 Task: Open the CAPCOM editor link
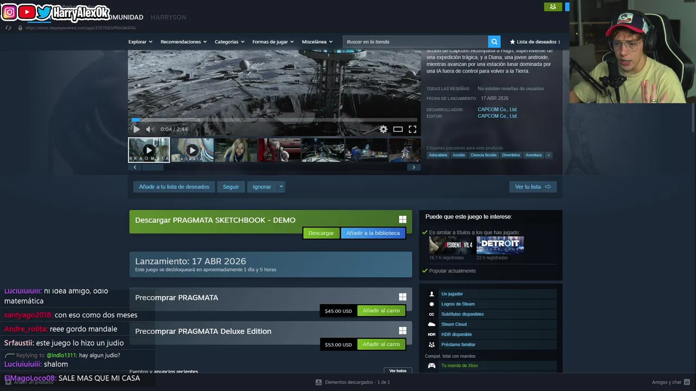(498, 116)
